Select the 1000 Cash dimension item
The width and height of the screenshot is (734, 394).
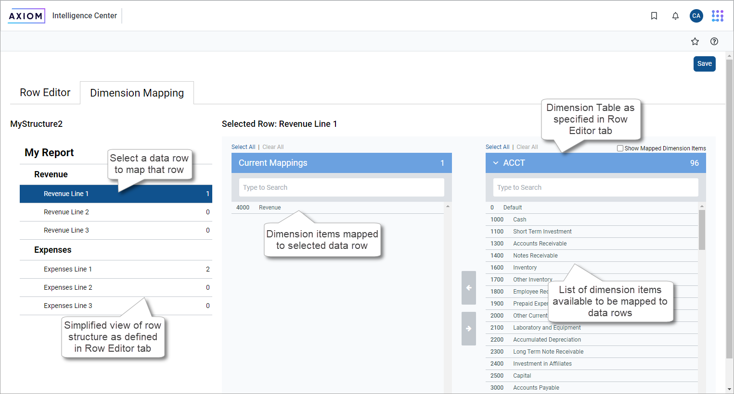tap(519, 220)
